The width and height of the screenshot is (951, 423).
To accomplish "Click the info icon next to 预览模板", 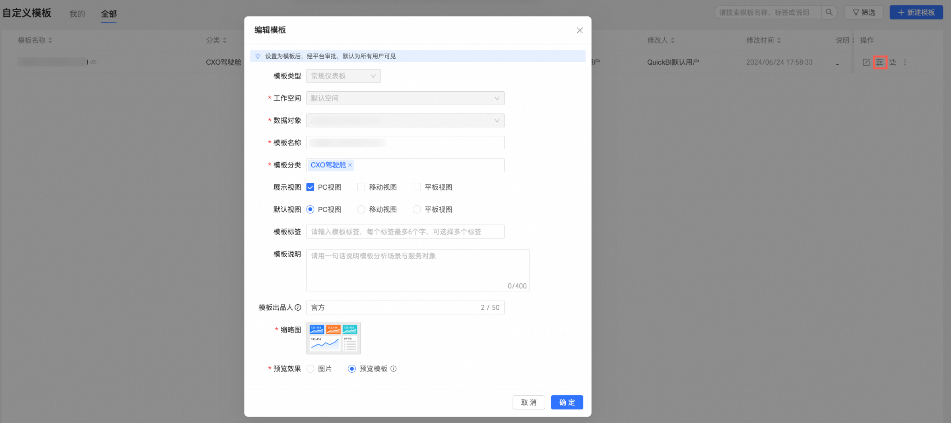I will (x=394, y=369).
